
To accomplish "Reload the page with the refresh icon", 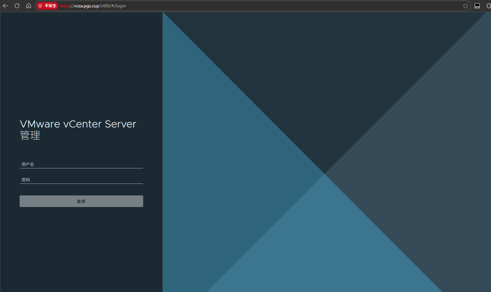I will coord(17,6).
